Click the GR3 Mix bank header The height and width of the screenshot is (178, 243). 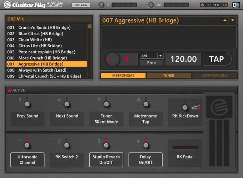[x=49, y=19]
